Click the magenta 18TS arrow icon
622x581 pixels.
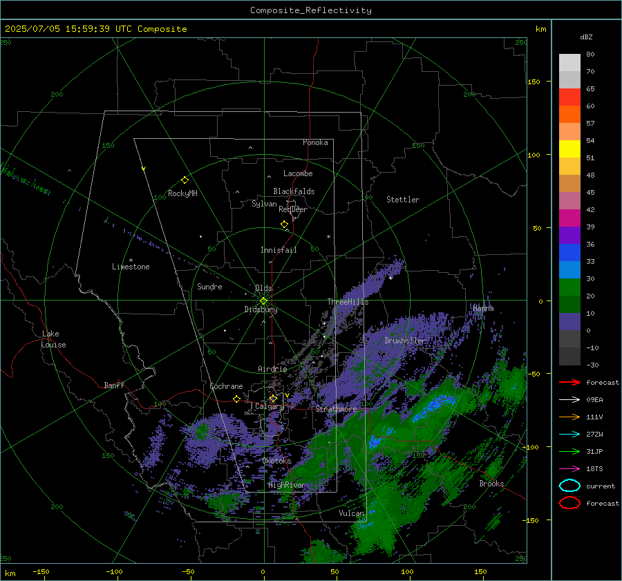pos(569,469)
